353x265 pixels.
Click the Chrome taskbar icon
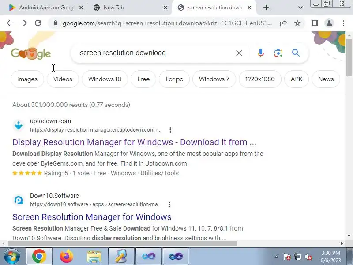click(39, 256)
